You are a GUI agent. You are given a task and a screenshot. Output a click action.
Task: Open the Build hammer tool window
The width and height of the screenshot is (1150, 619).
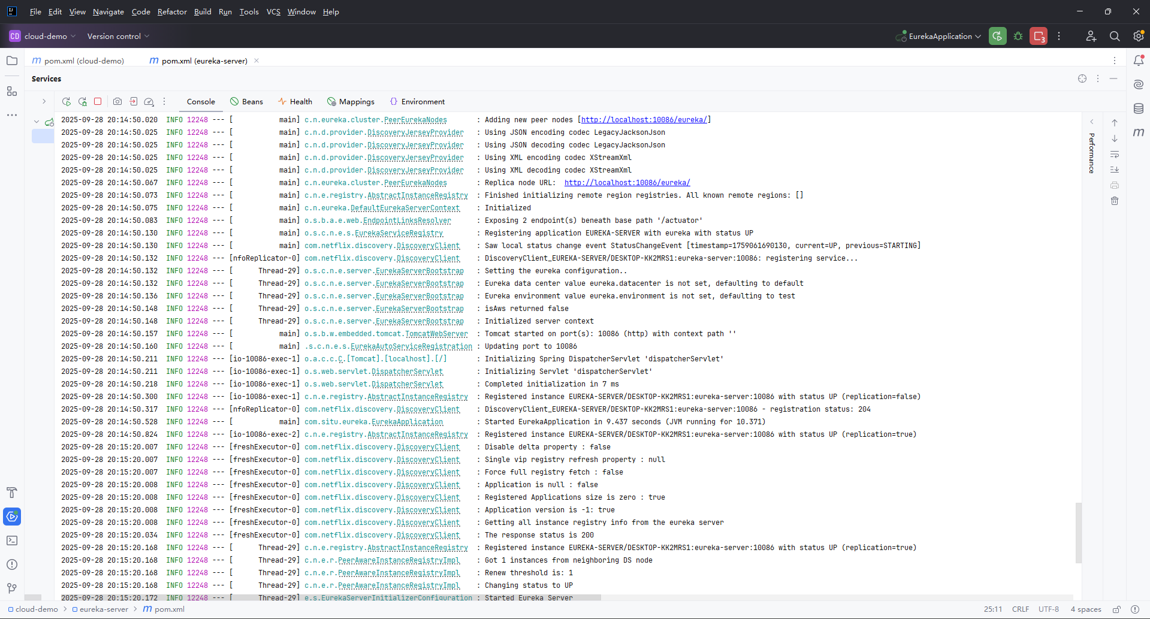pos(12,493)
